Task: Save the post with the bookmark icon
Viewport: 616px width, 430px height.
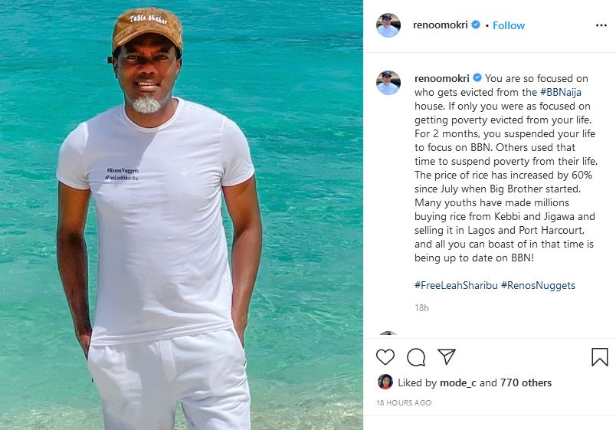Action: click(x=600, y=357)
